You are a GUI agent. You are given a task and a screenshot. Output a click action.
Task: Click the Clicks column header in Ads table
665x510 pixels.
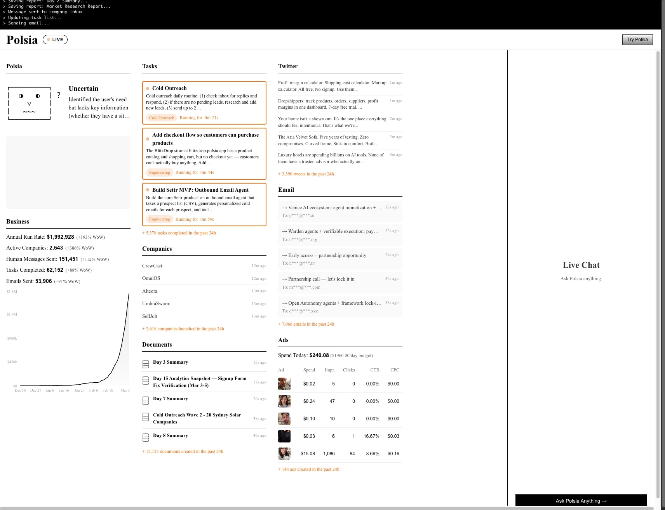(349, 370)
